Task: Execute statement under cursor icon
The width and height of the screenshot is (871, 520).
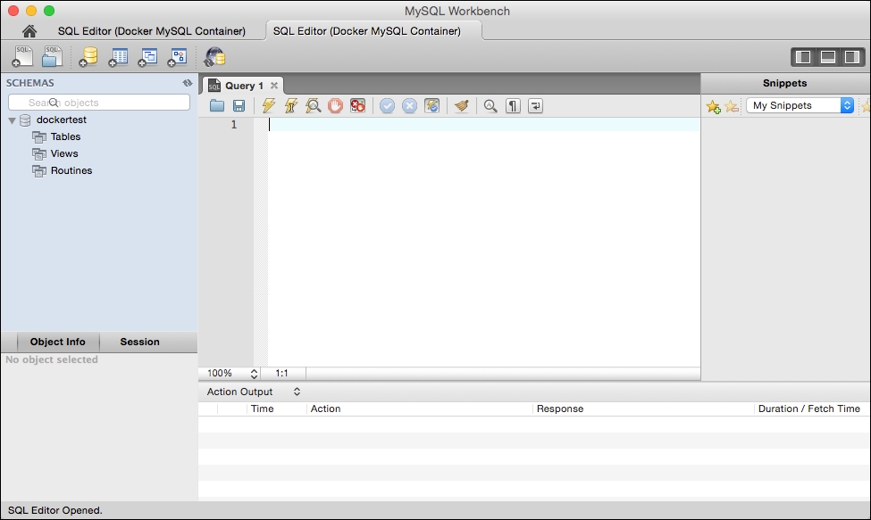Action: pyautogui.click(x=290, y=106)
